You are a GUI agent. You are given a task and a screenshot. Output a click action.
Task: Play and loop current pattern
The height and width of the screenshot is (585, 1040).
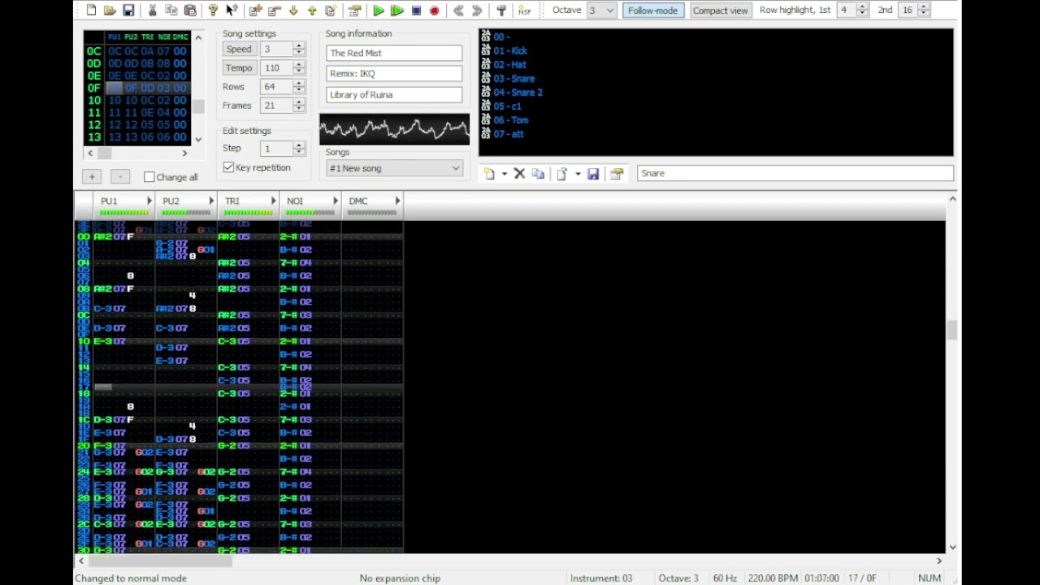click(397, 11)
